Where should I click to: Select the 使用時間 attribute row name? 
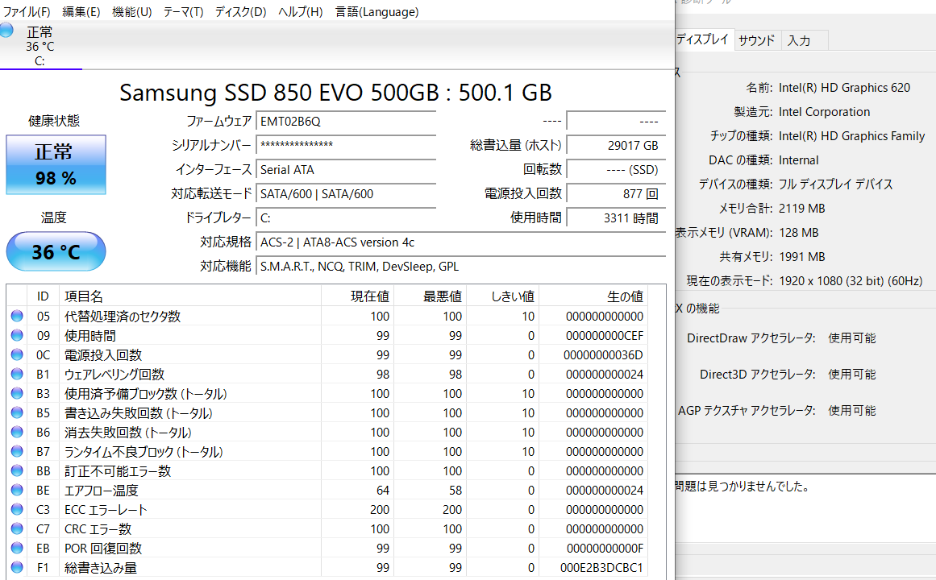point(90,335)
